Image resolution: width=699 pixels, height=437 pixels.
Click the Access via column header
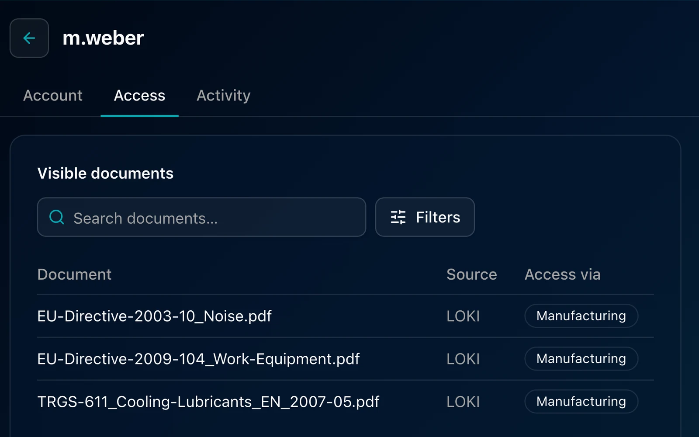562,274
